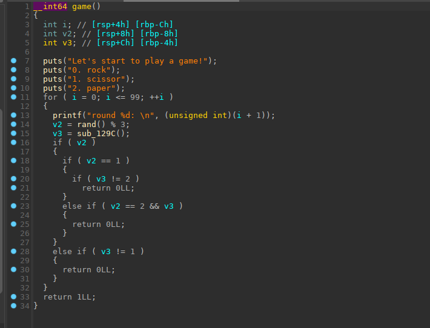Click variable v2 declaration on line 4

pyautogui.click(x=67, y=34)
